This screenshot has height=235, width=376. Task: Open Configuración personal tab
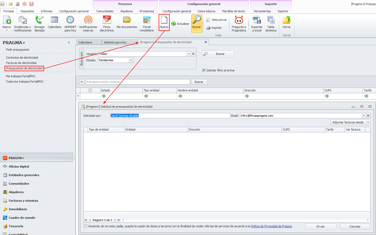[74, 11]
